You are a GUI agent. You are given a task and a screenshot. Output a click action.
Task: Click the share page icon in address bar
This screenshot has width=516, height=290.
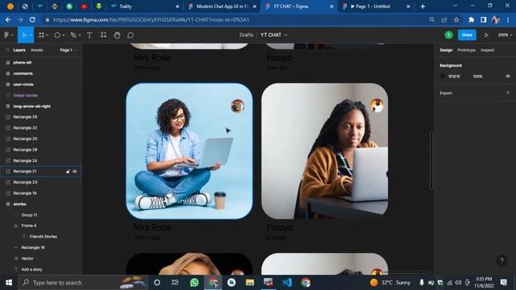point(444,19)
